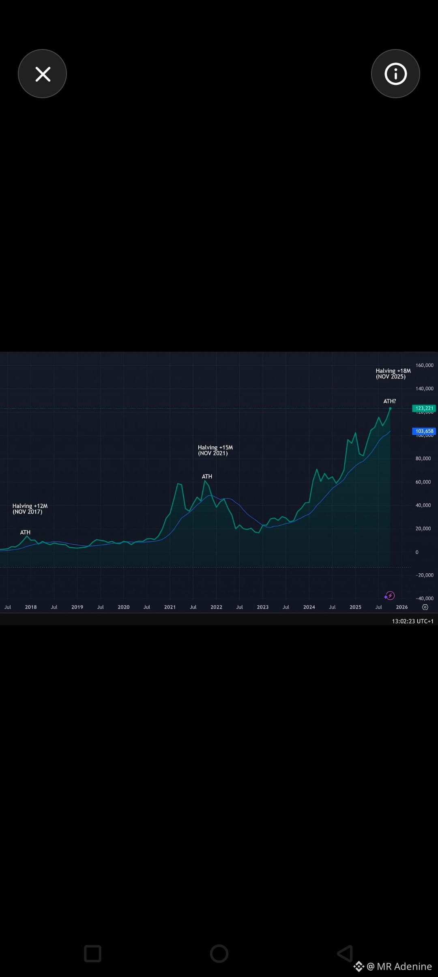This screenshot has height=977, width=438.
Task: Click the green 123,221 price label
Action: pos(424,408)
